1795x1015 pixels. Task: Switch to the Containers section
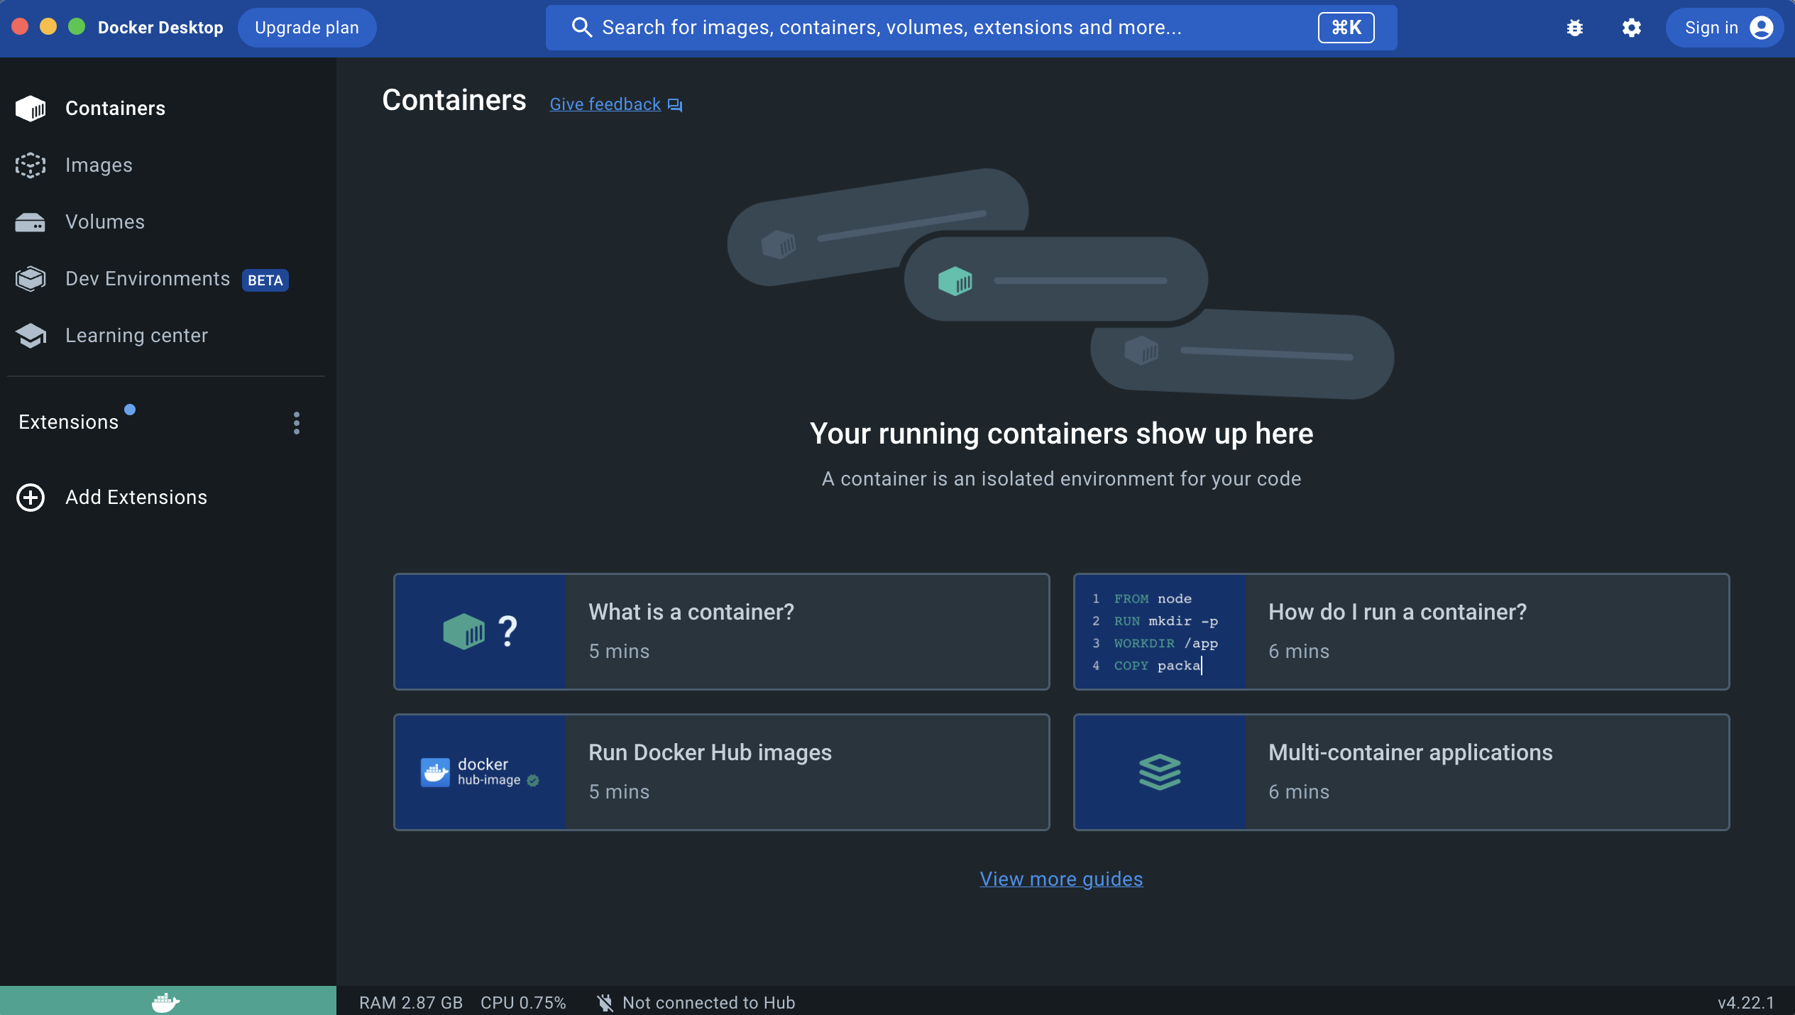[x=114, y=108]
